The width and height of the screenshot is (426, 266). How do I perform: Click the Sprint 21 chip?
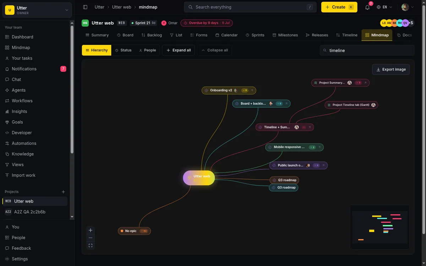click(x=143, y=23)
